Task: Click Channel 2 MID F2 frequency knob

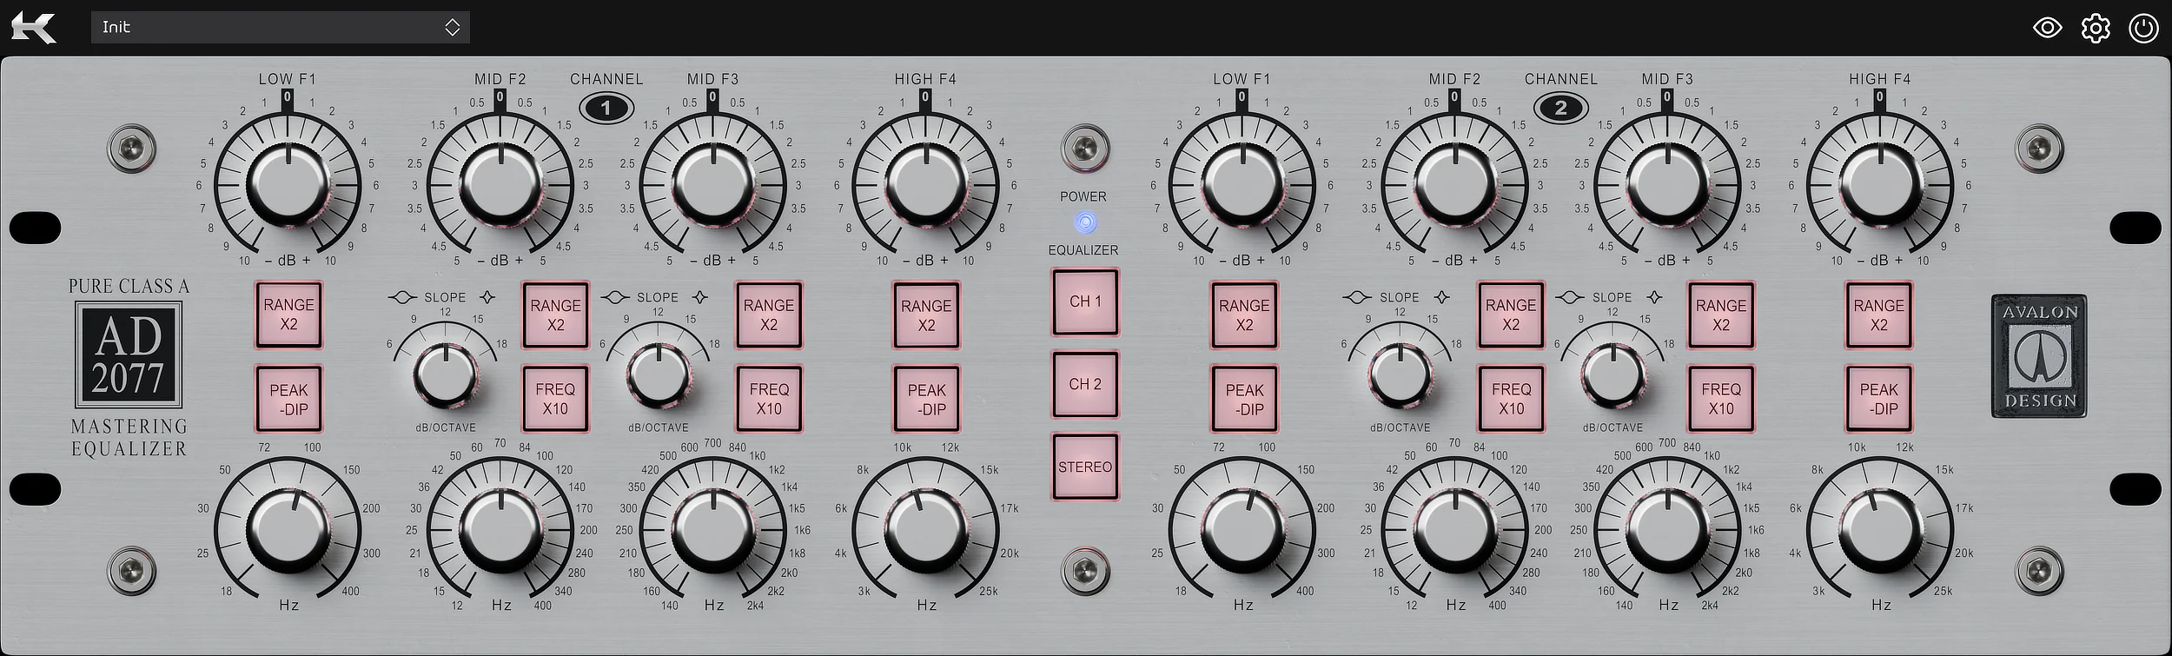Action: (1455, 528)
